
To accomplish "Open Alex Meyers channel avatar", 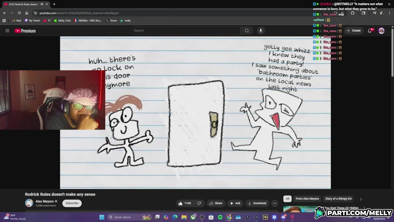I will (29, 203).
